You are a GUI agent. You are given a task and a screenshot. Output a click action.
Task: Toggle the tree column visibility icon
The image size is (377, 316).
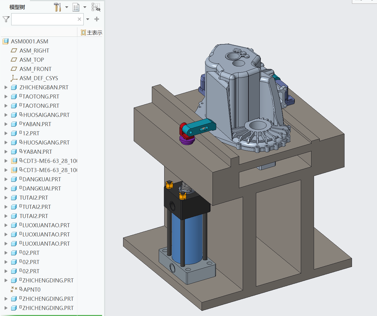[x=96, y=7]
